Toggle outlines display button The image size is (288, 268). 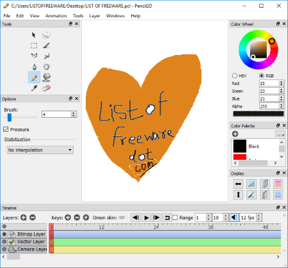click(x=252, y=194)
